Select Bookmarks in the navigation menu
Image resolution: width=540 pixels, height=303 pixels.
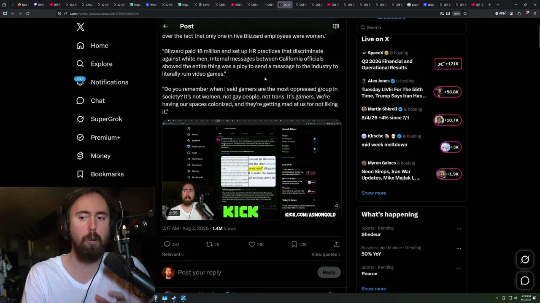pos(107,174)
